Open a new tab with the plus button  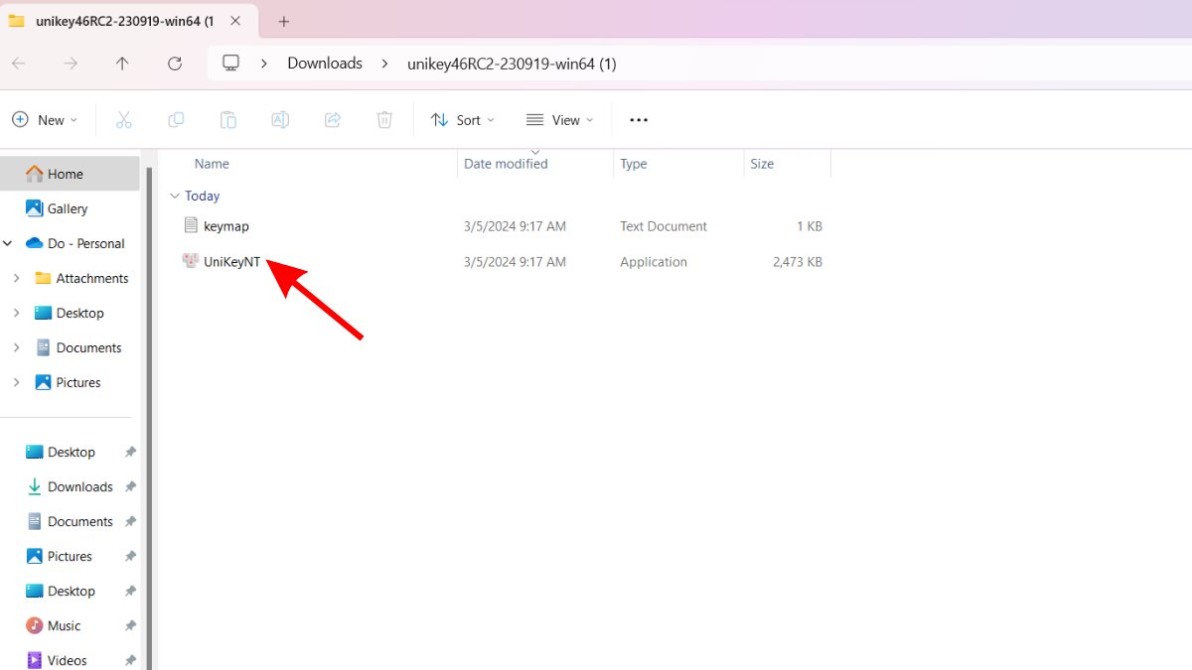pyautogui.click(x=284, y=21)
